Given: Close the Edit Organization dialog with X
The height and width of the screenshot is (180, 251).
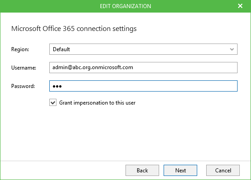Looking at the screenshot, I should (x=240, y=6).
